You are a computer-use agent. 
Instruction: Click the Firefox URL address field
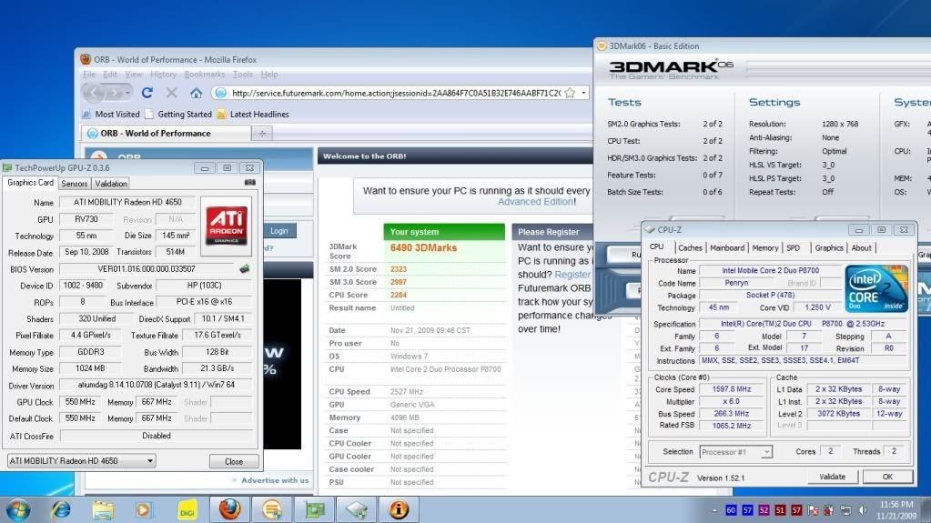pos(391,93)
